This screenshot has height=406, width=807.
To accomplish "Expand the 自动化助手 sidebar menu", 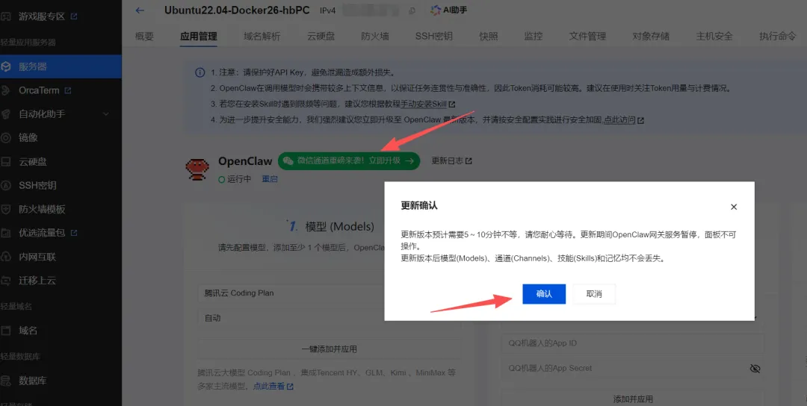I will pyautogui.click(x=61, y=114).
